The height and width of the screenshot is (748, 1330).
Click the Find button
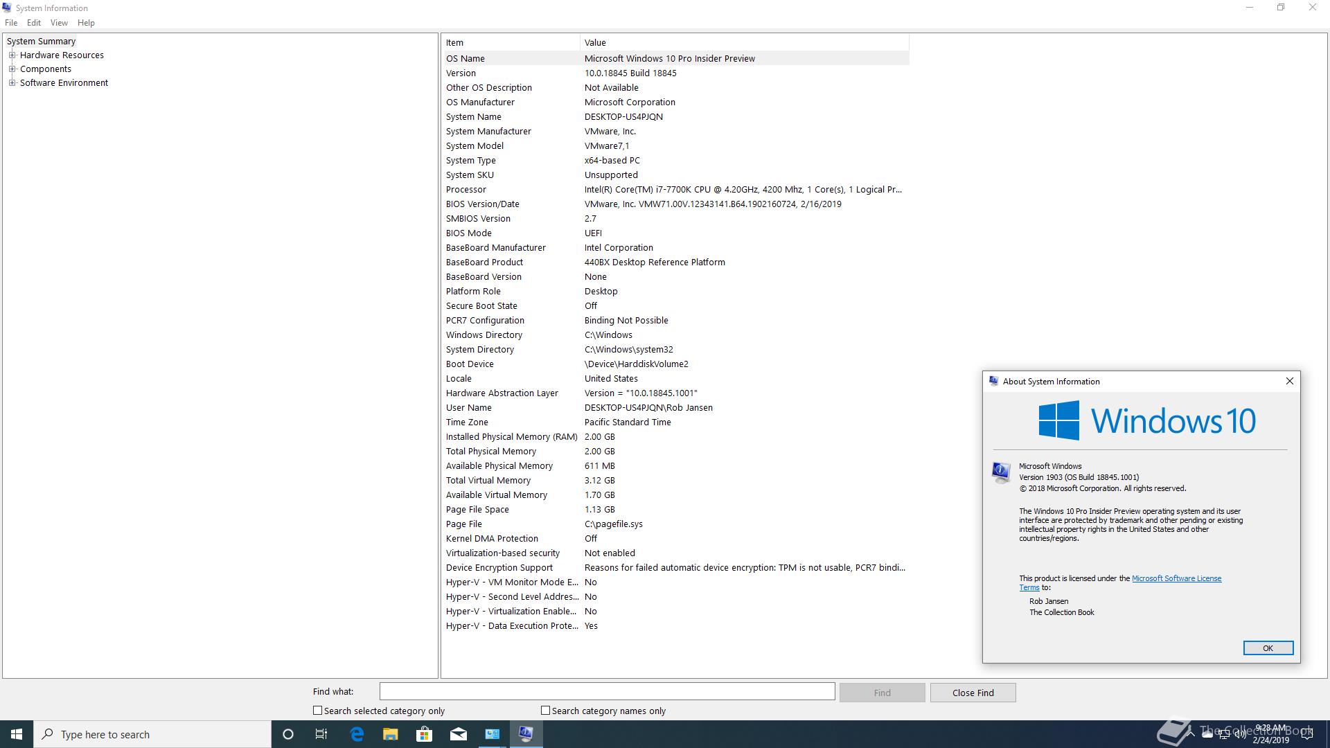coord(882,693)
